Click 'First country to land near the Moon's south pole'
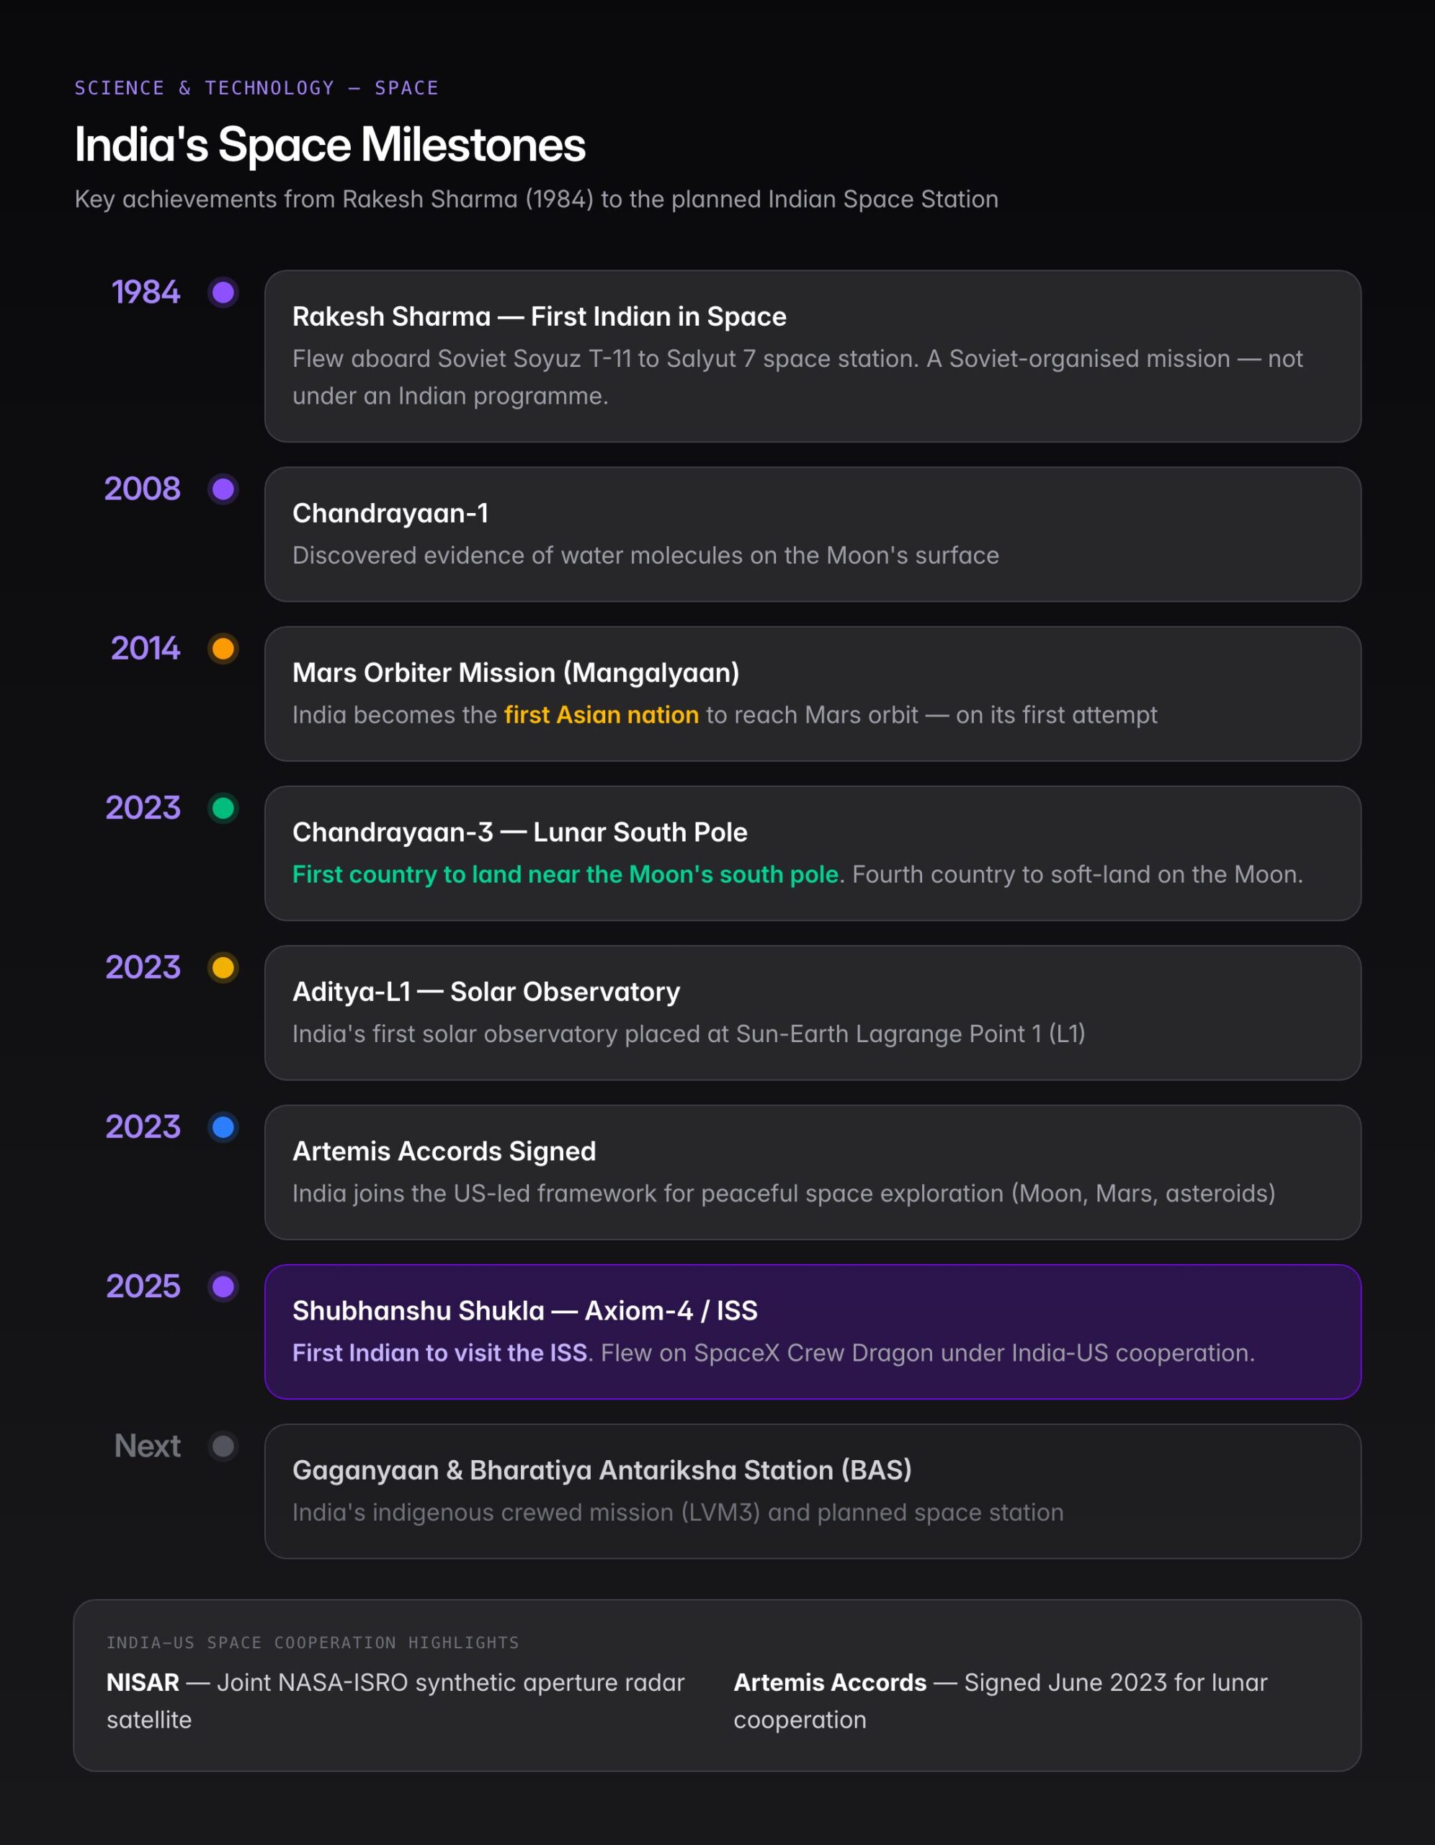Viewport: 1435px width, 1845px height. point(566,874)
